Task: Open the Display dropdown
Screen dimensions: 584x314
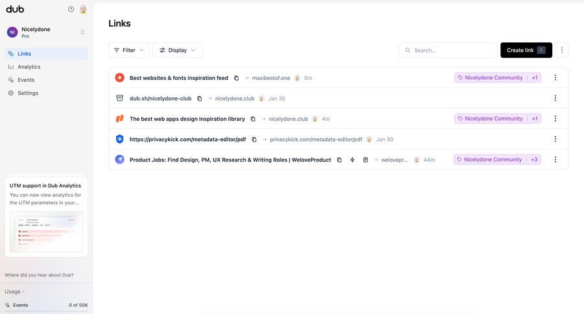Action: click(x=178, y=51)
